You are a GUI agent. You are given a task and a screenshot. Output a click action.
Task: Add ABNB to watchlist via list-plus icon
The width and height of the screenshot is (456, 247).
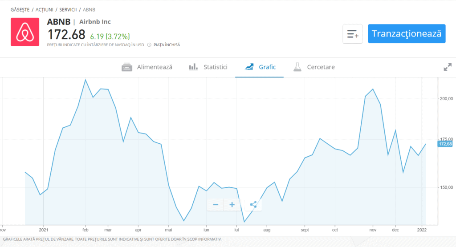coord(353,34)
